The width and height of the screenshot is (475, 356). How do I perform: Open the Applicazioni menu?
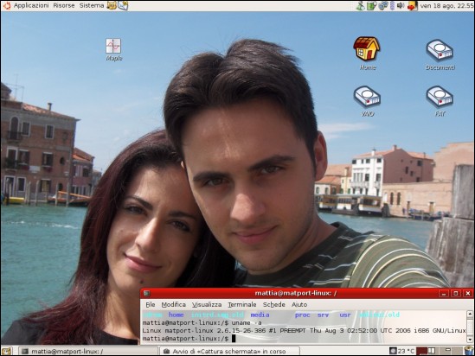click(x=31, y=5)
